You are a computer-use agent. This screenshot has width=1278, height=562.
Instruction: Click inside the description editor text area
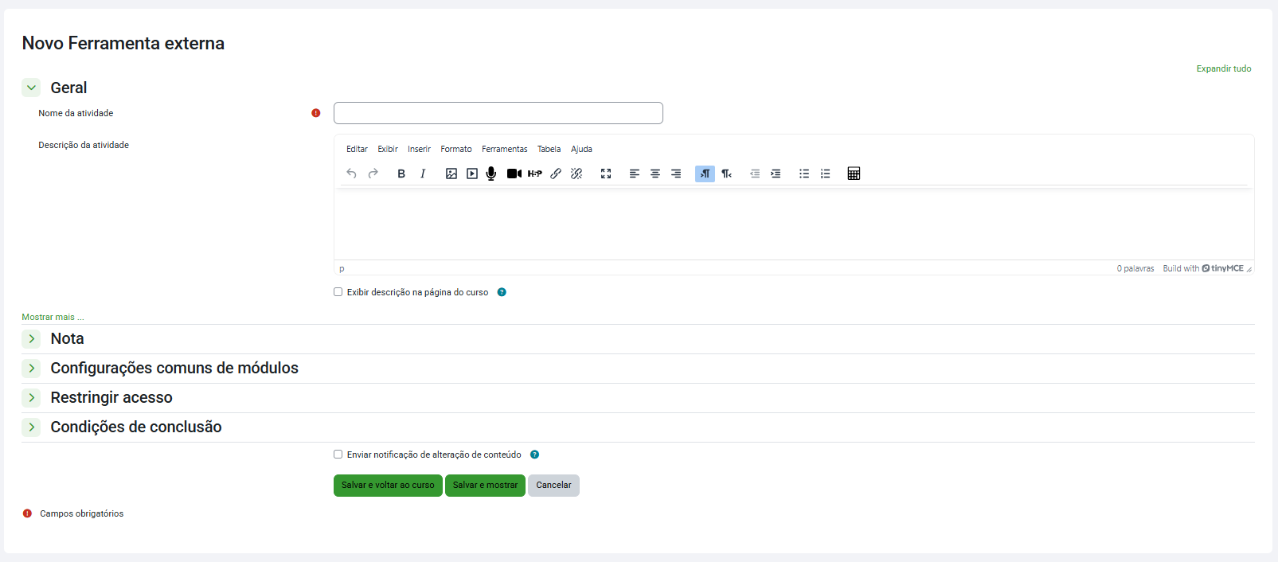tap(794, 224)
